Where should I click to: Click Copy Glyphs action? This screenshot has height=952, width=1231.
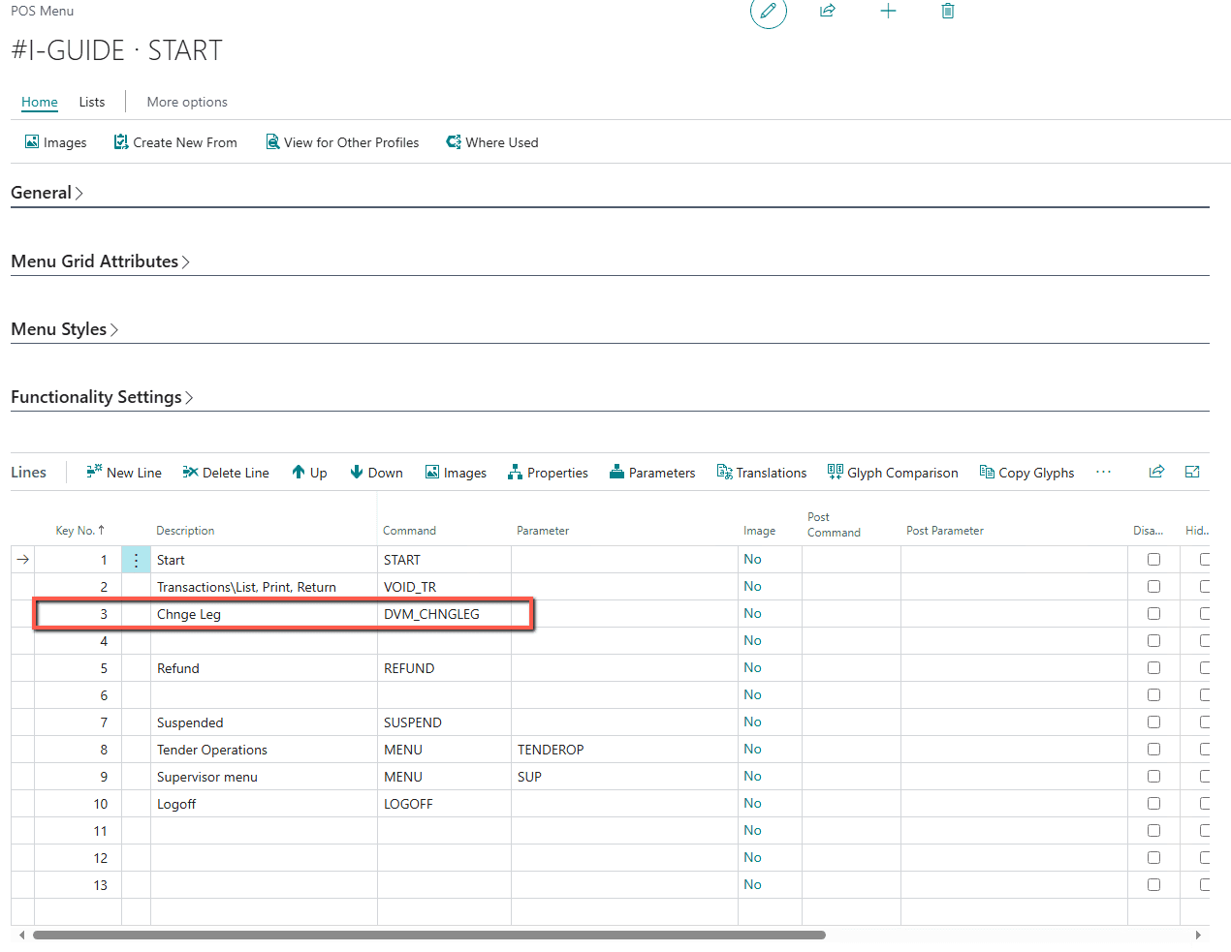pyautogui.click(x=1026, y=473)
